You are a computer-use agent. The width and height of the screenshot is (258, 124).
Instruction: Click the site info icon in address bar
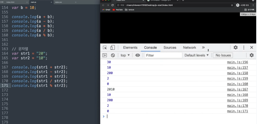coord(118,5)
